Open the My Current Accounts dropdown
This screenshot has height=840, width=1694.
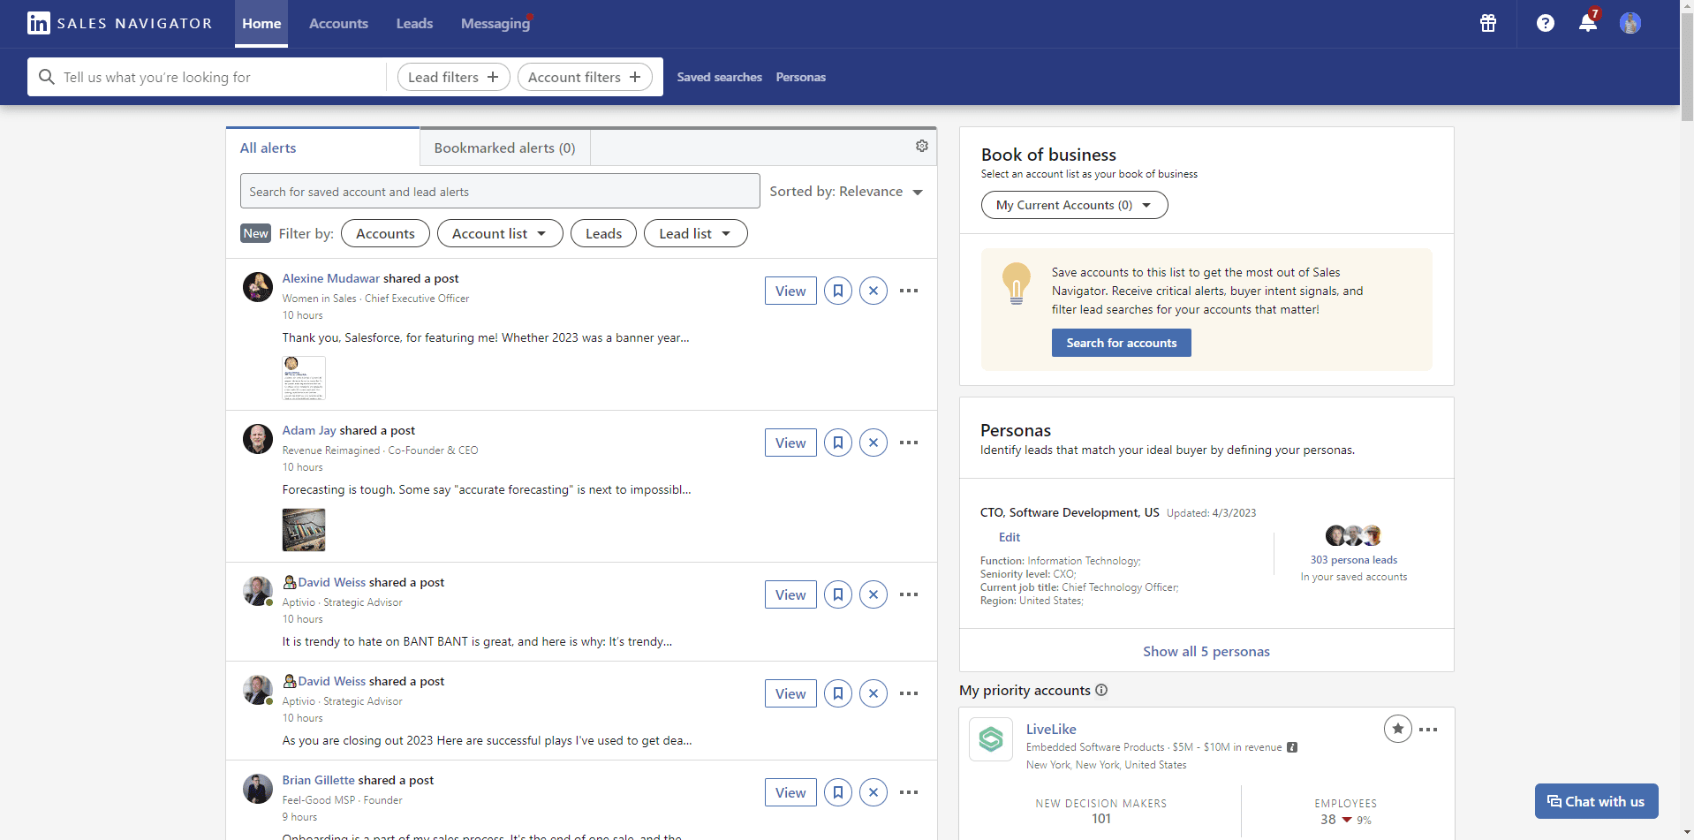point(1074,205)
